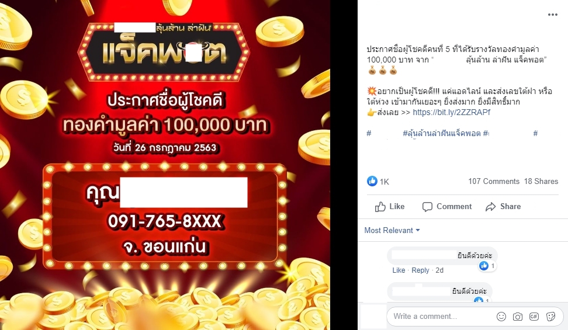Open the bit.ly/2ZZRAPf link

[x=451, y=112]
